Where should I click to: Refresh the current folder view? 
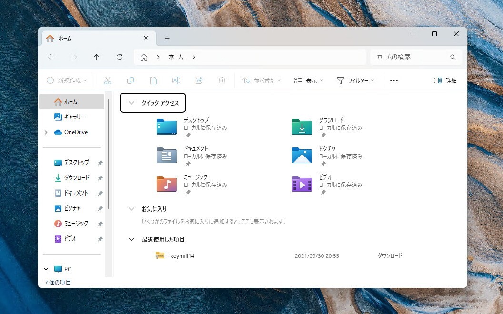click(120, 57)
